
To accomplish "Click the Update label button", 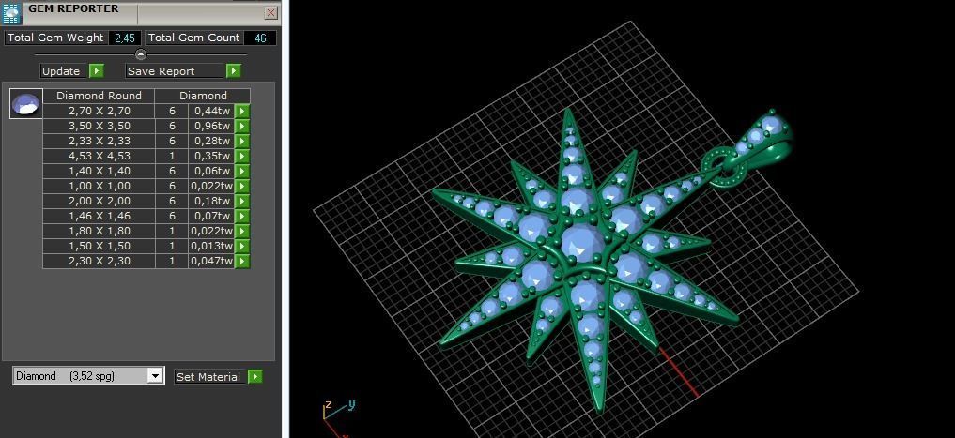I will [64, 71].
